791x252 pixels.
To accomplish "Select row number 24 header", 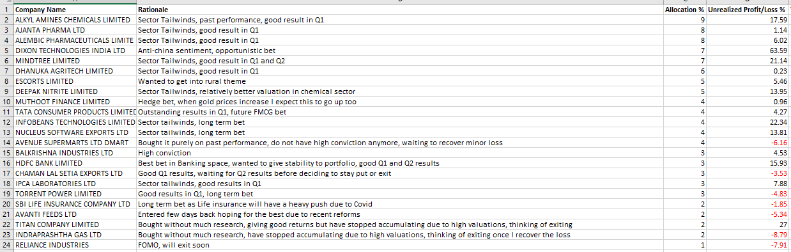I will click(x=6, y=245).
